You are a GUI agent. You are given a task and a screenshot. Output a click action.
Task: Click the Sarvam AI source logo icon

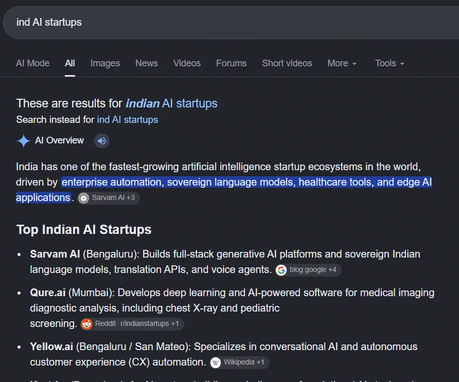tap(83, 198)
